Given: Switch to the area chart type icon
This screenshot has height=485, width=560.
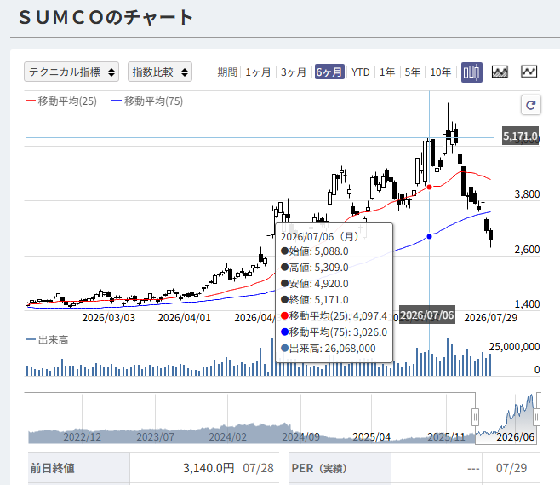Looking at the screenshot, I should pos(500,72).
